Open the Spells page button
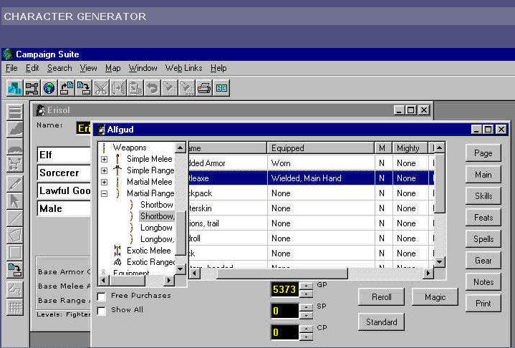The image size is (515, 348). (x=483, y=239)
